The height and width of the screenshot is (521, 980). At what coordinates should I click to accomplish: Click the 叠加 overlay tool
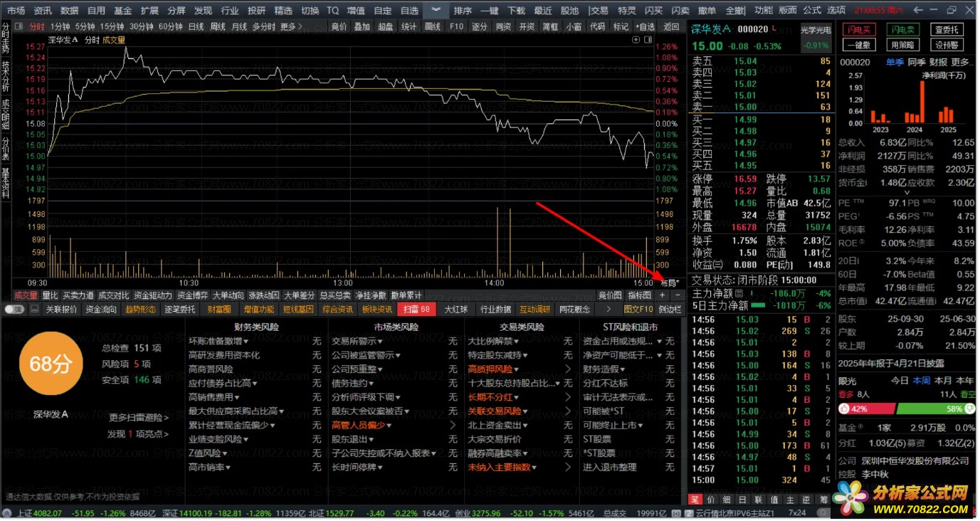[362, 26]
